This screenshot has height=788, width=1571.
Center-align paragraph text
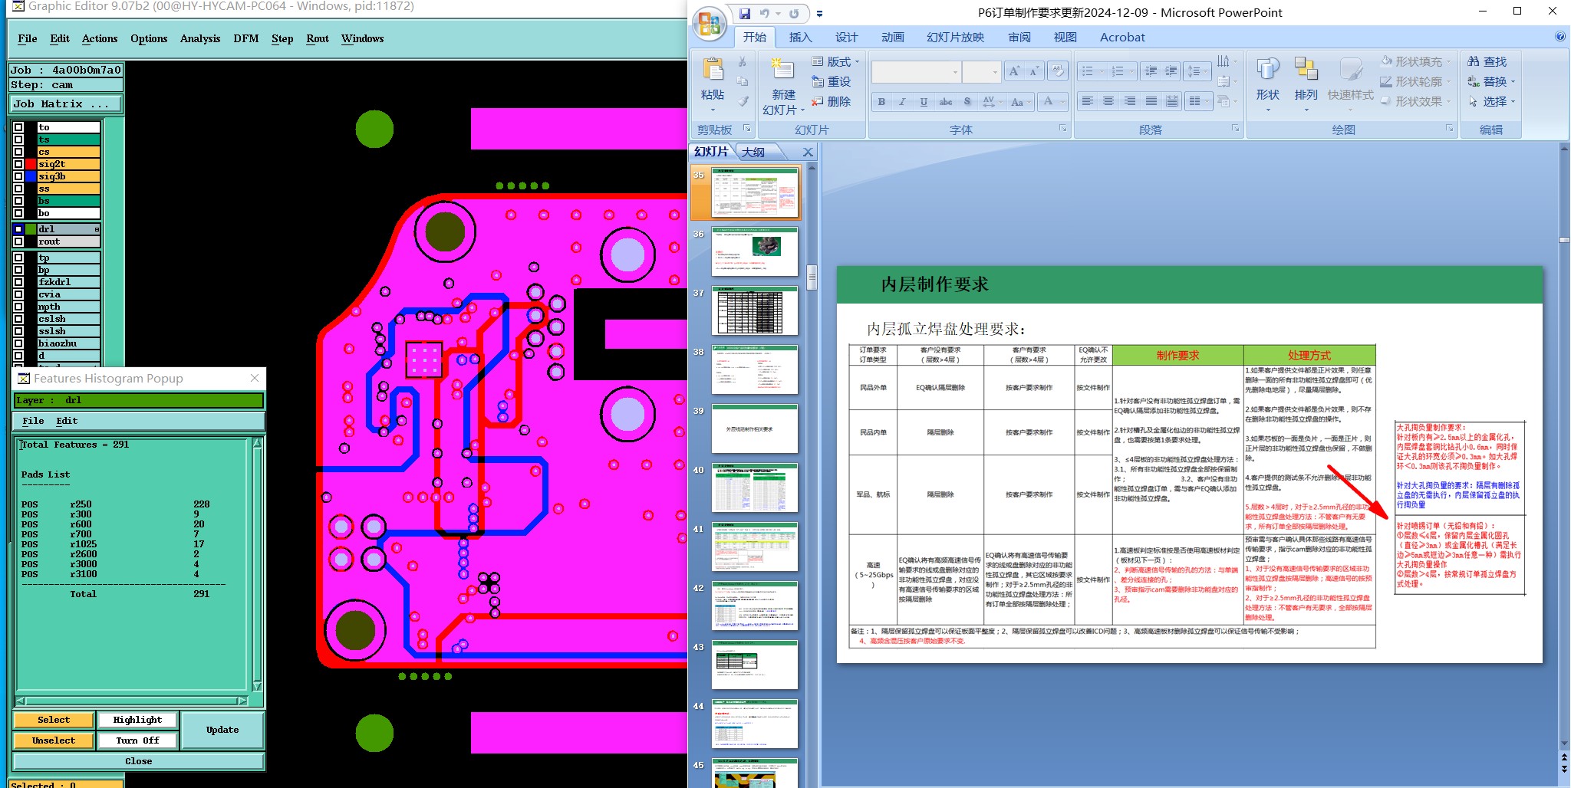tap(1108, 101)
